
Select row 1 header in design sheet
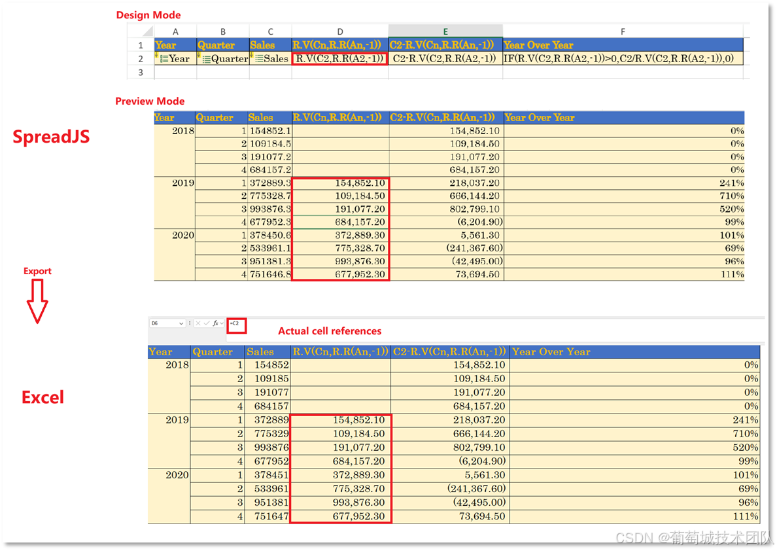[x=141, y=45]
